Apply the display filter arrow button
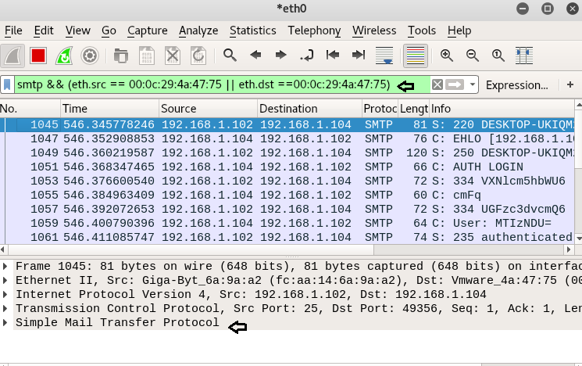The width and height of the screenshot is (582, 366). click(x=455, y=84)
